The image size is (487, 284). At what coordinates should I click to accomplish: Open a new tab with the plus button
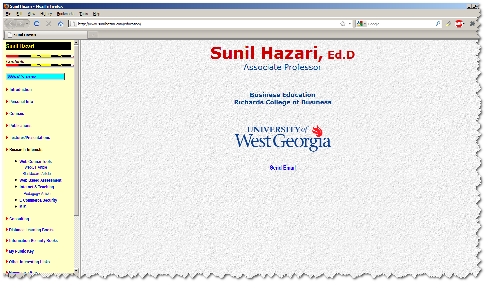pos(93,35)
